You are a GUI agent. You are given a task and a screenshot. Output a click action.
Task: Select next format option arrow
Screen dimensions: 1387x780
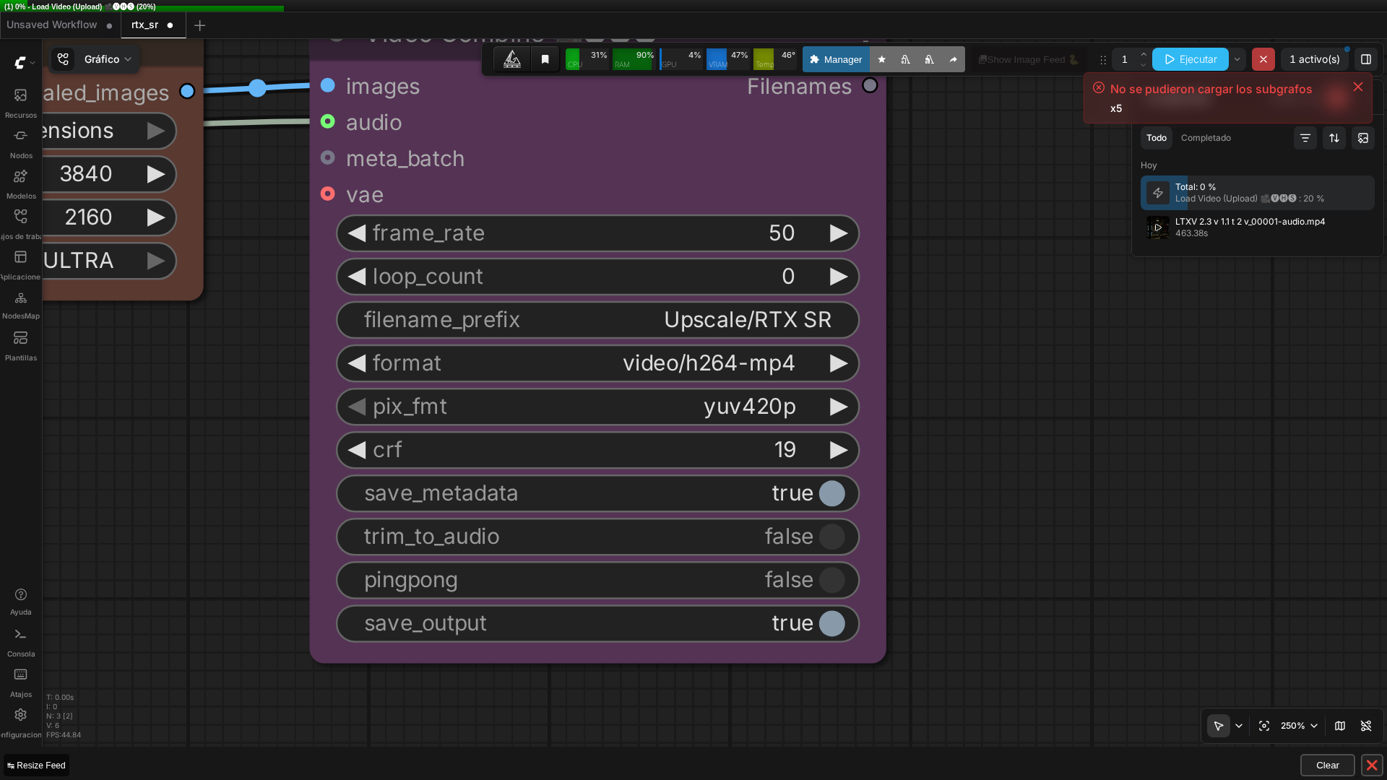point(839,363)
